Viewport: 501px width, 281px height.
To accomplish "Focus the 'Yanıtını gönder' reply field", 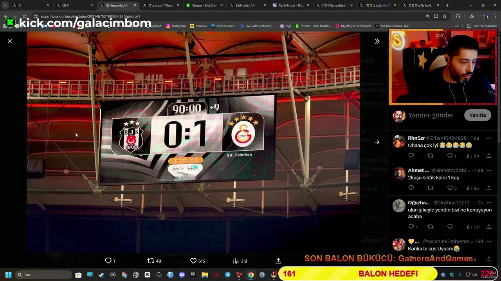I will coord(431,115).
